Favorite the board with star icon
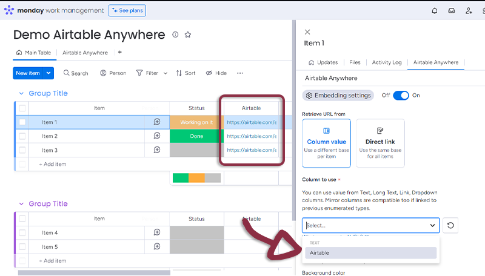Screen dimensions: 485x276 [x=188, y=35]
